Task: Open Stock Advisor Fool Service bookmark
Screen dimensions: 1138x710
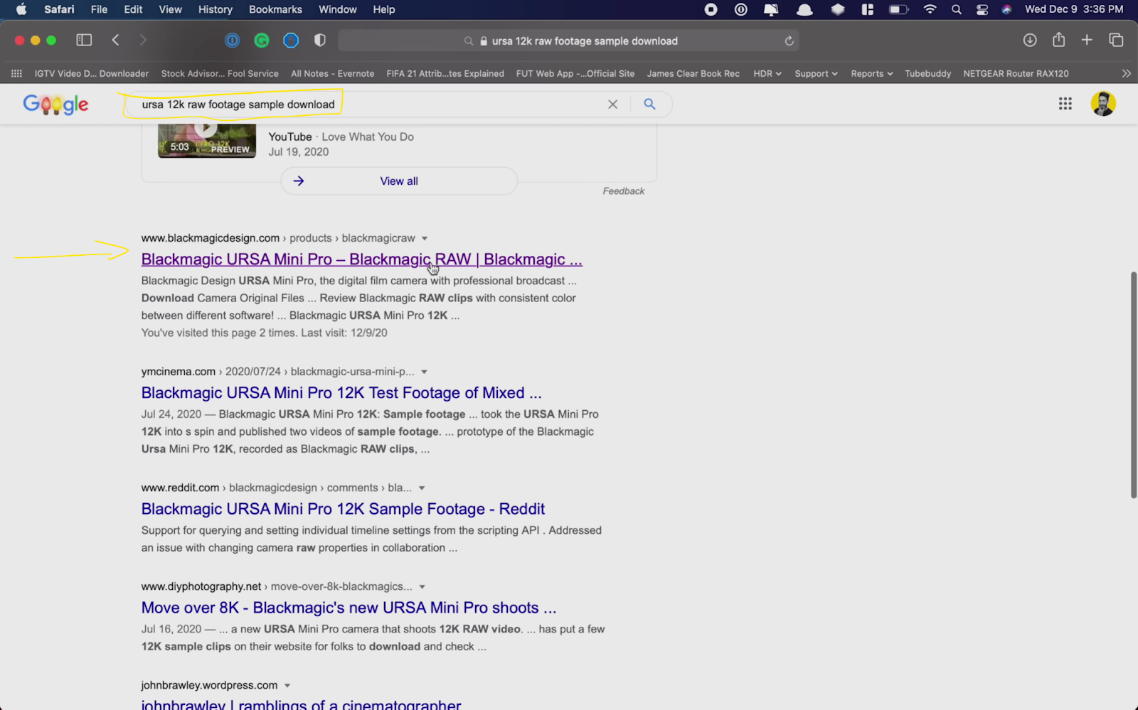Action: coord(220,73)
